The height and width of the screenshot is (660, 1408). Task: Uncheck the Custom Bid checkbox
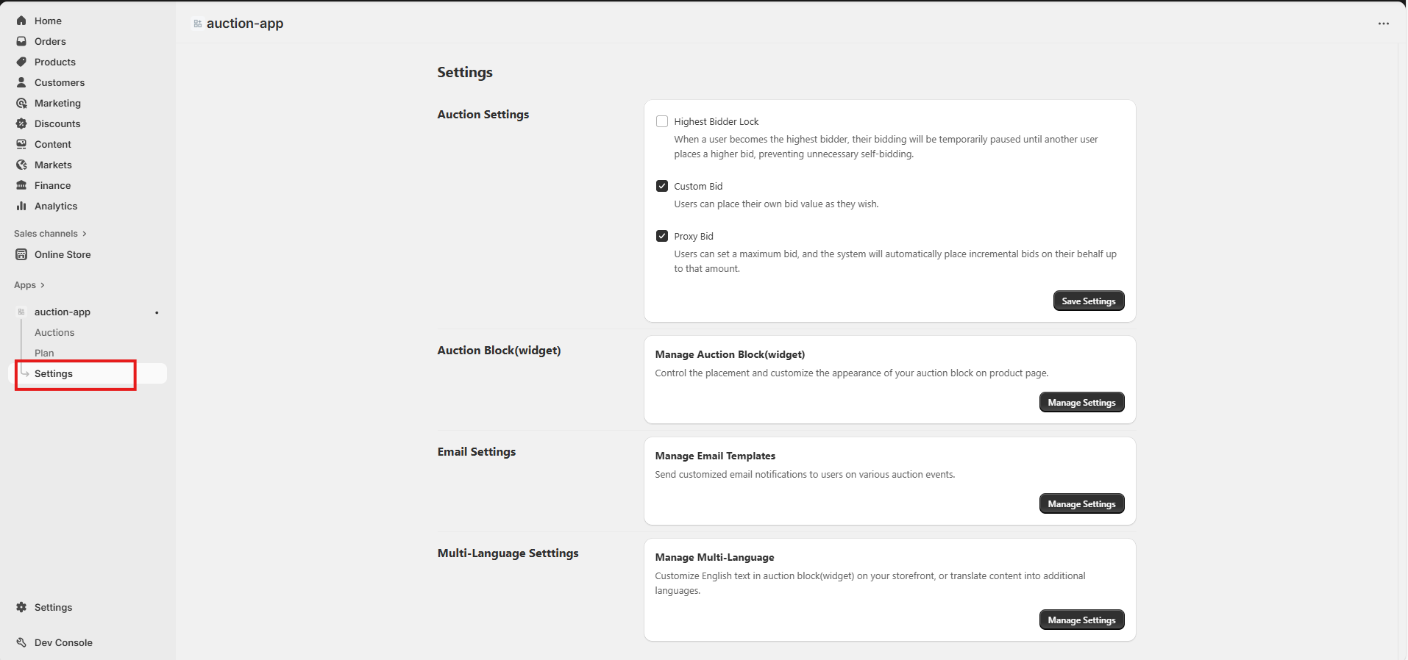pyautogui.click(x=662, y=186)
